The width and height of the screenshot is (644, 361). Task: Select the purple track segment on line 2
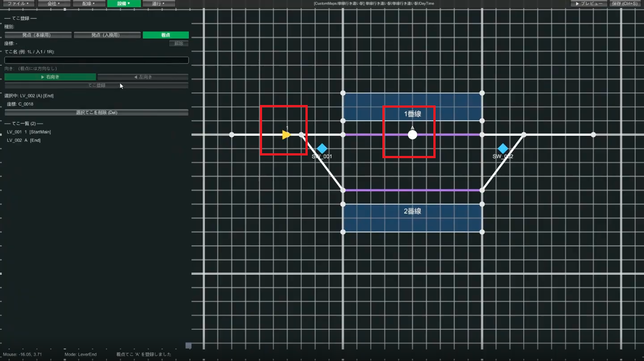point(412,190)
